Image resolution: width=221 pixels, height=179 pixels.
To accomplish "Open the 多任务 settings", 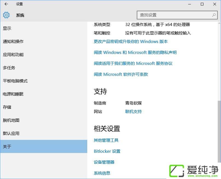I will point(9,68).
